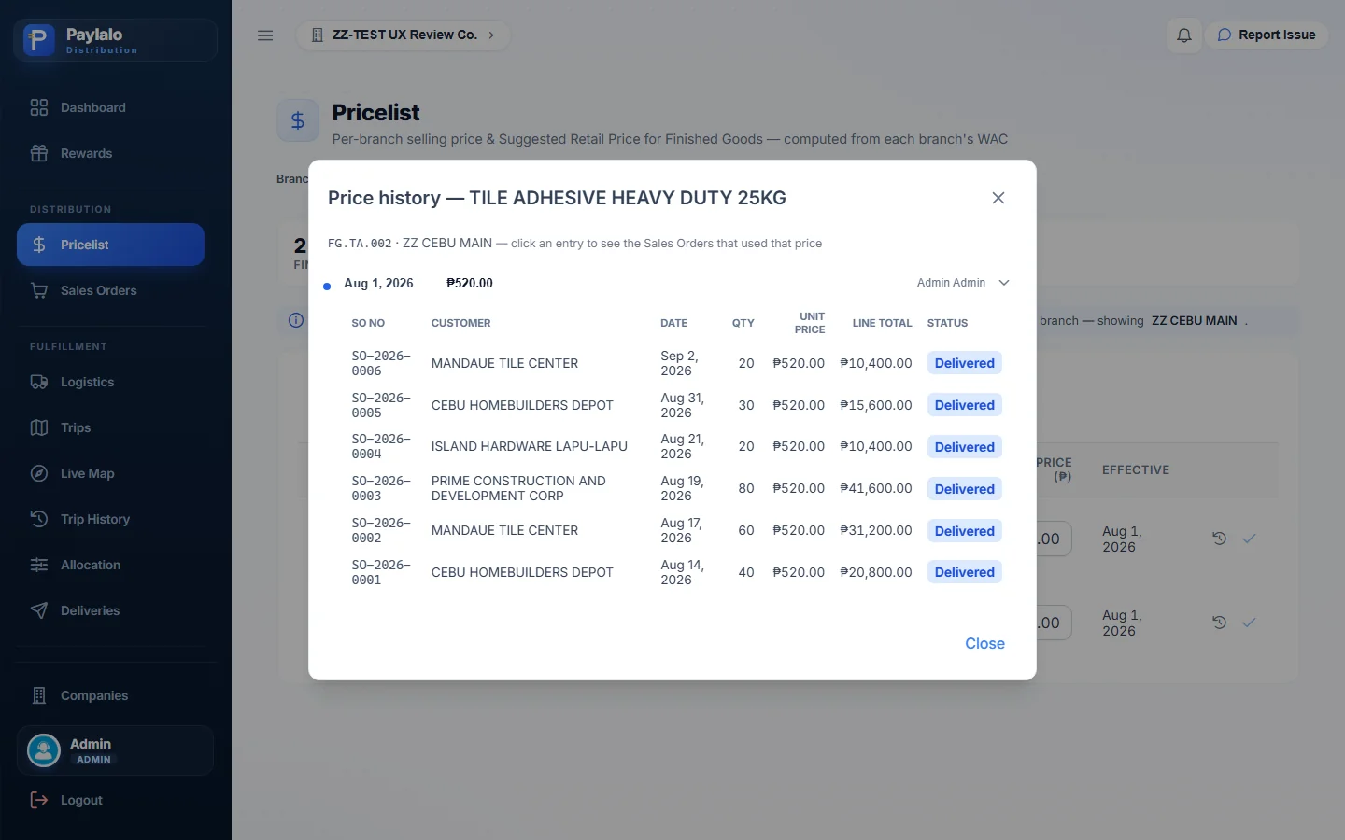The image size is (1345, 840).
Task: Click the Delivered badge for SO-2026-0001
Action: (x=965, y=572)
